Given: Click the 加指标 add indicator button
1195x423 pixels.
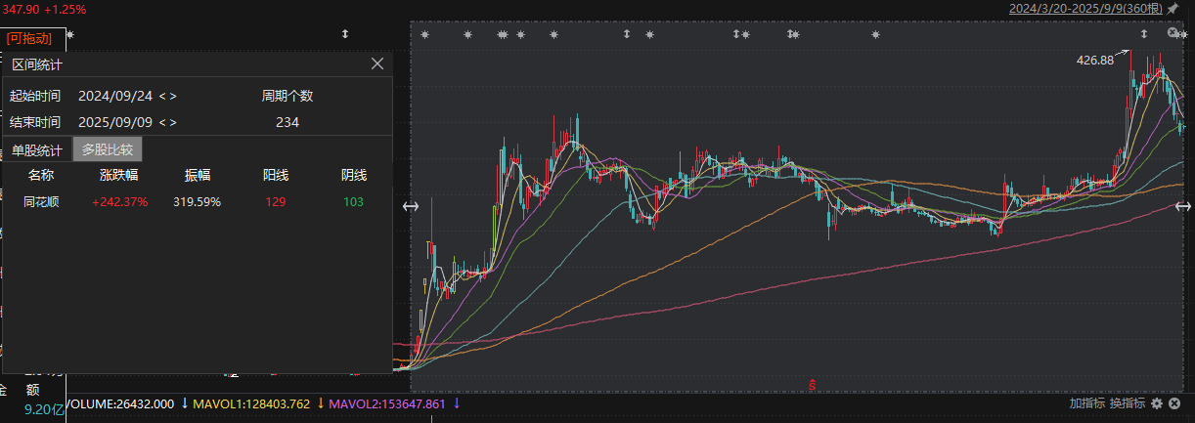Looking at the screenshot, I should pyautogui.click(x=1086, y=403).
